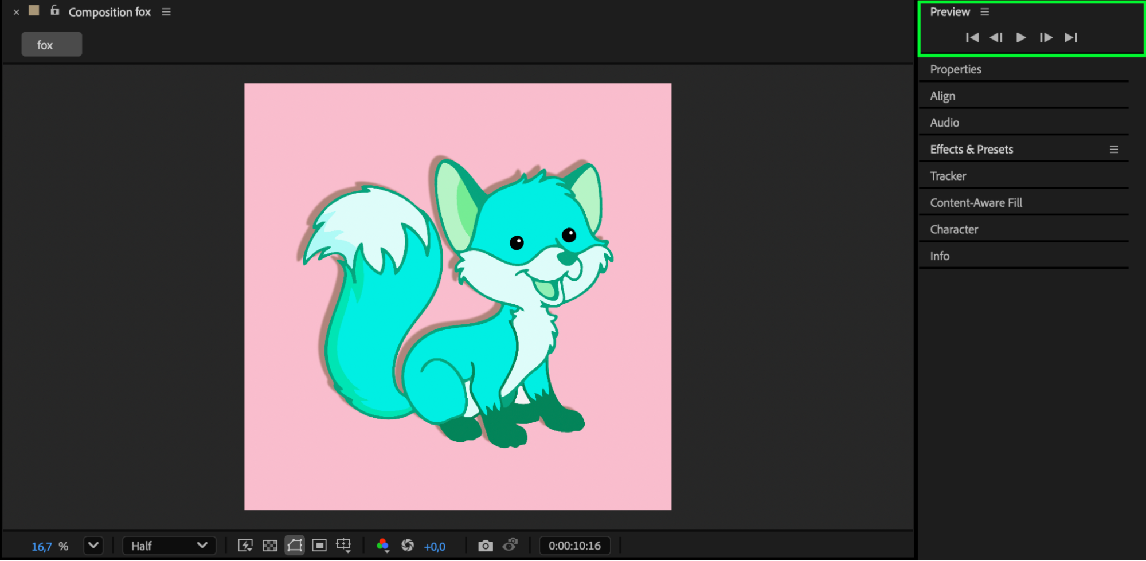The height and width of the screenshot is (561, 1146).
Task: Open the Fast Previews menu
Action: (245, 546)
